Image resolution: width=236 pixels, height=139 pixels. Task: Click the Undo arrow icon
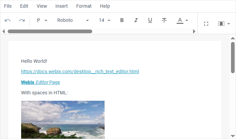click(8, 20)
